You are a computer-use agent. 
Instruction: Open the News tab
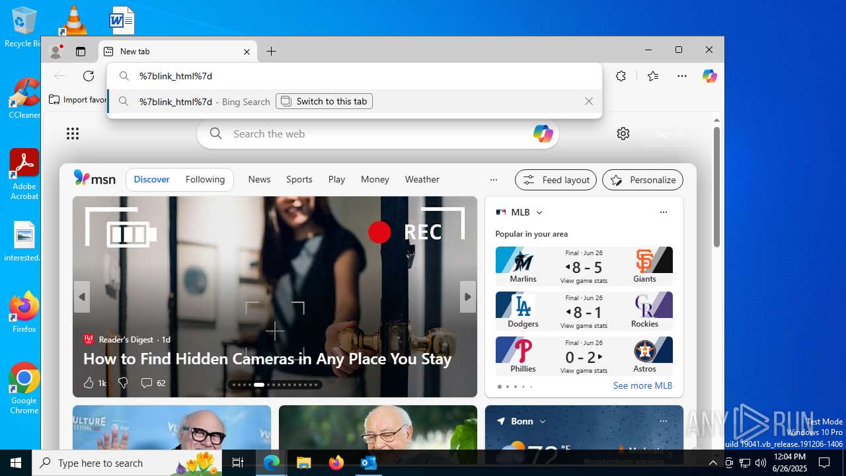[259, 179]
